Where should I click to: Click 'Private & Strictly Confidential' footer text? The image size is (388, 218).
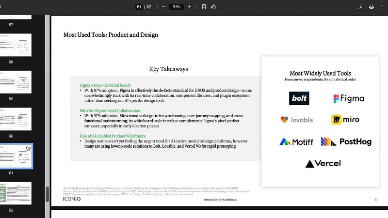point(220,200)
